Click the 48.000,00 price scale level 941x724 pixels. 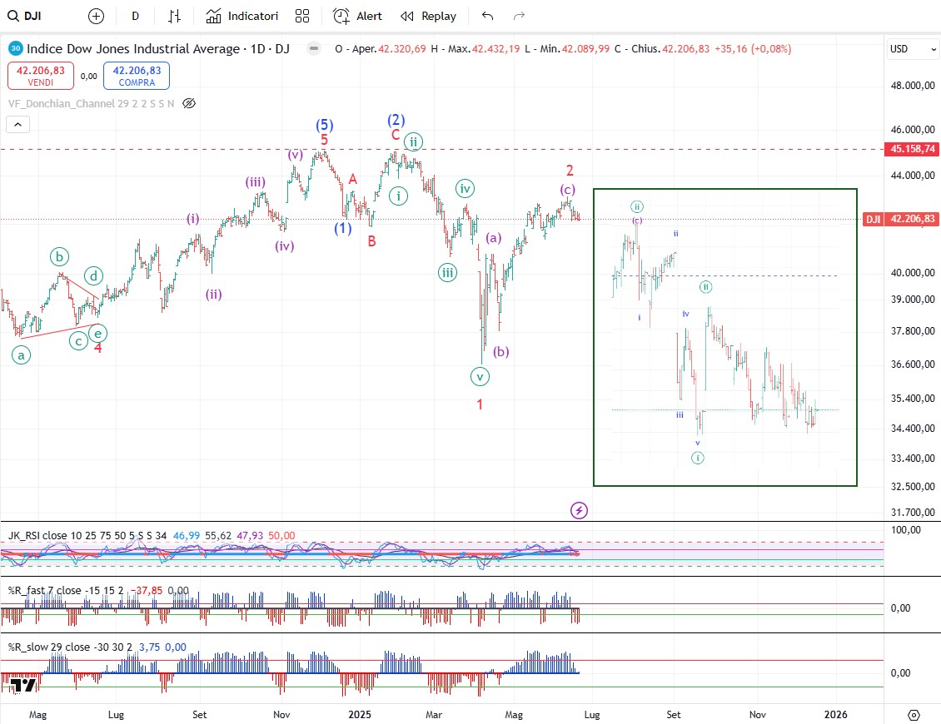coord(912,85)
